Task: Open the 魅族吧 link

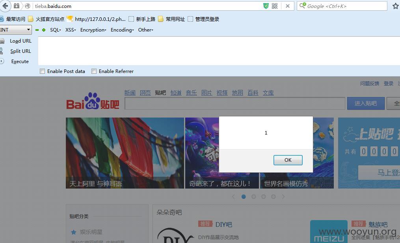Action: [378, 224]
